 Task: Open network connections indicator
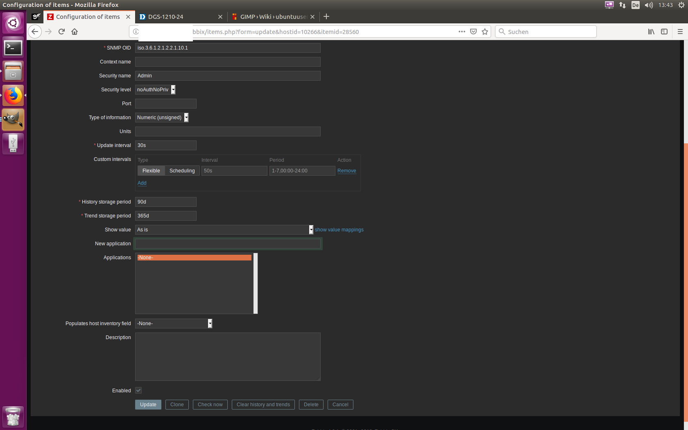tap(622, 5)
